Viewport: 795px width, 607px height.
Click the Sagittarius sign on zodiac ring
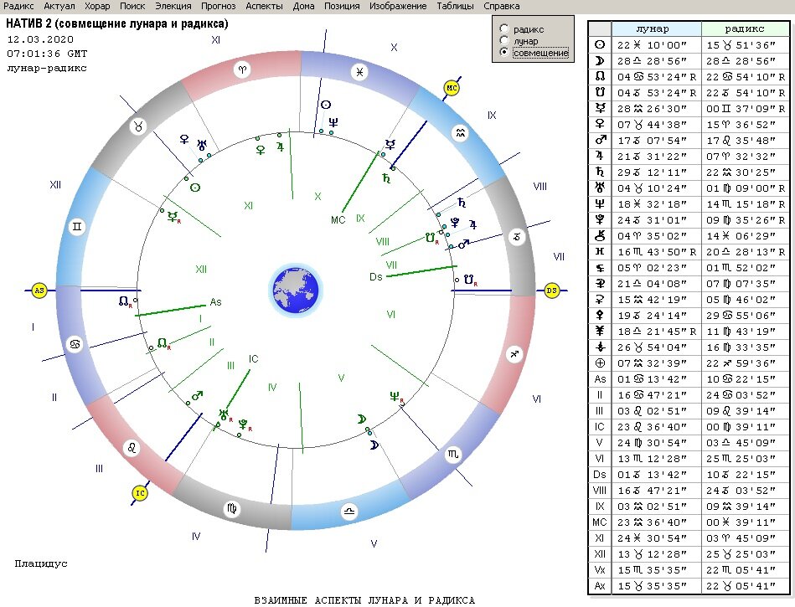(514, 354)
